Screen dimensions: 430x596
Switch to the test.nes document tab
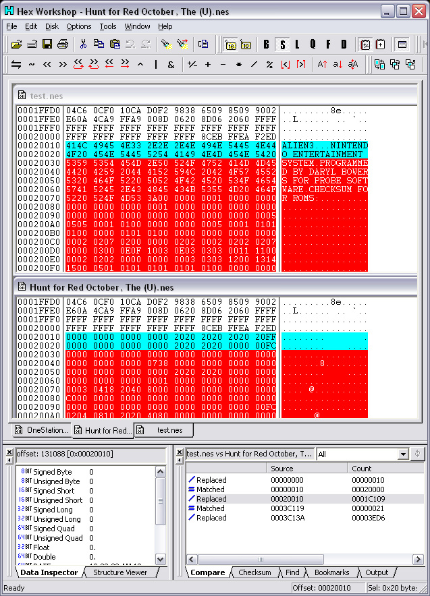(x=164, y=430)
